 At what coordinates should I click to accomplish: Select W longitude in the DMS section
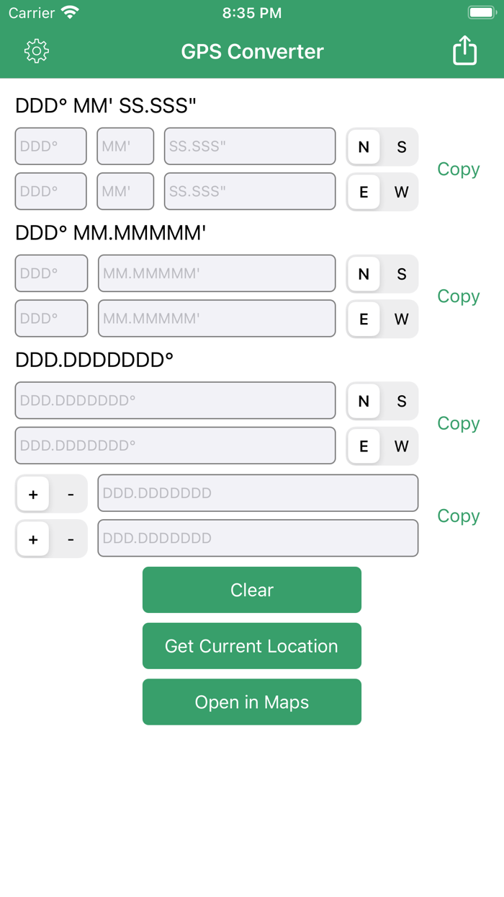click(x=400, y=192)
